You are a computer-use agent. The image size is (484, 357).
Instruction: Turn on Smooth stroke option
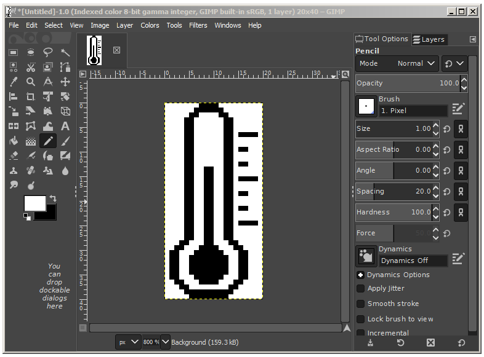360,304
